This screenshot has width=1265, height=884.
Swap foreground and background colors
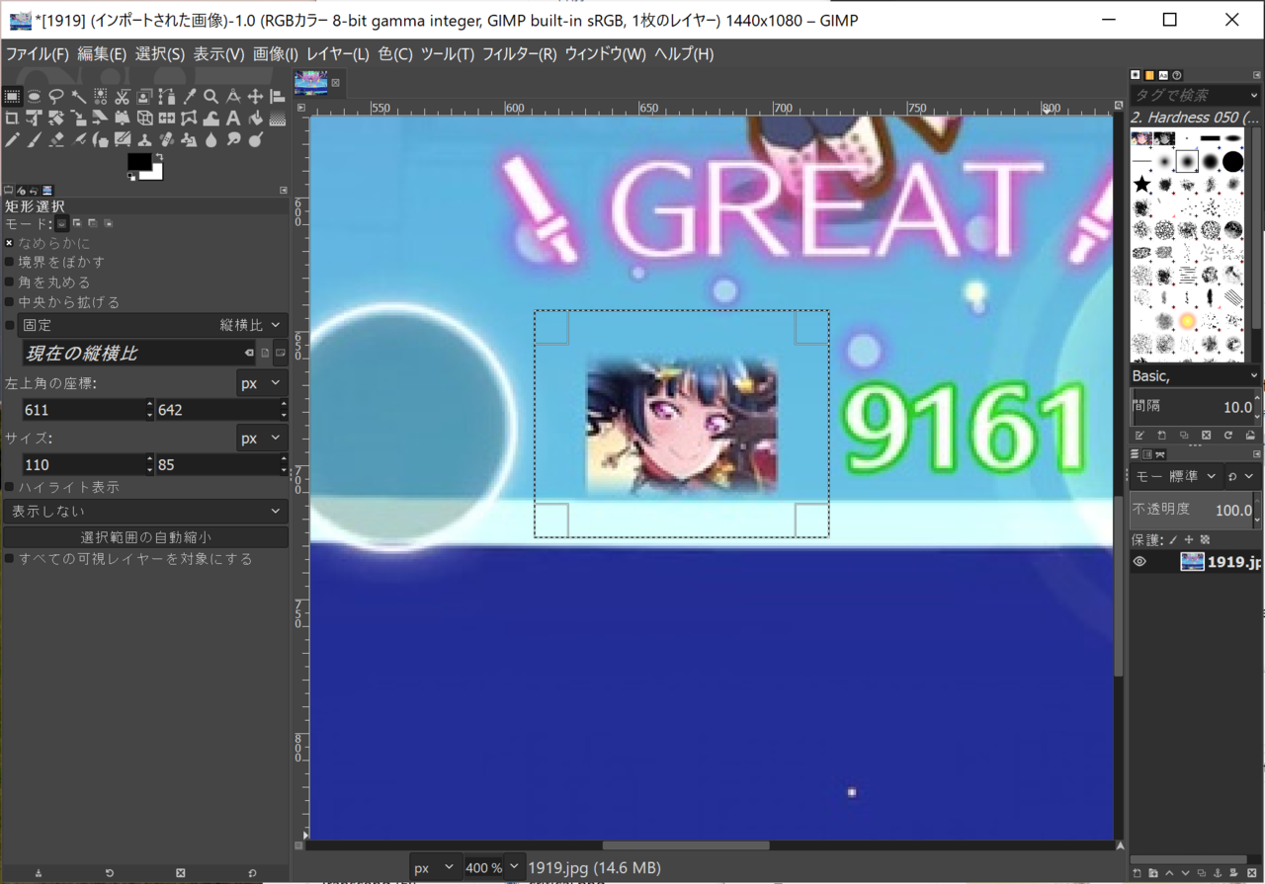point(159,157)
